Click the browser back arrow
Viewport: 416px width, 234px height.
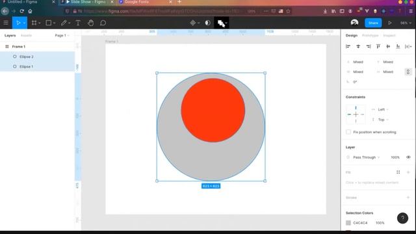tap(5, 11)
